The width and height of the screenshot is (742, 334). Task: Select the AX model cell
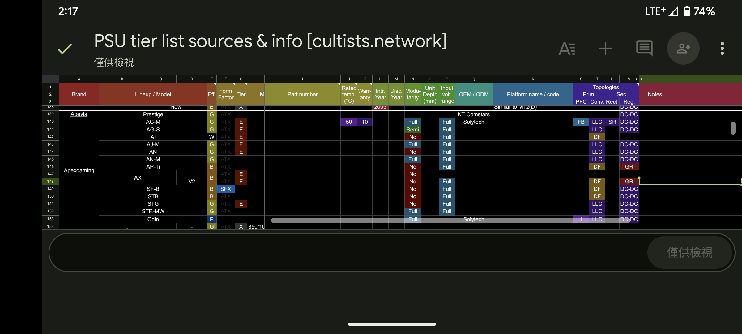[x=138, y=178]
